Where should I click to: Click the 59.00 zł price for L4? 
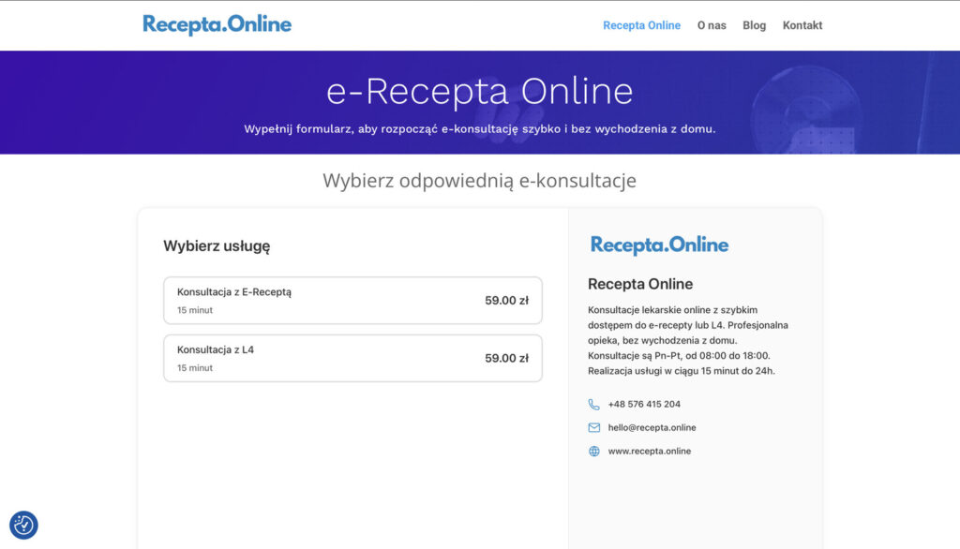click(506, 358)
